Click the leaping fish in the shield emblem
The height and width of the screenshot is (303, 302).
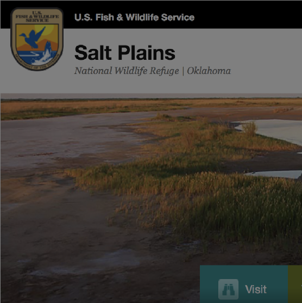47,51
